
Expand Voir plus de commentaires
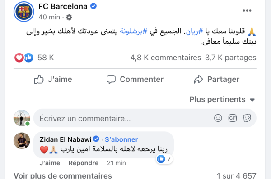(63, 175)
